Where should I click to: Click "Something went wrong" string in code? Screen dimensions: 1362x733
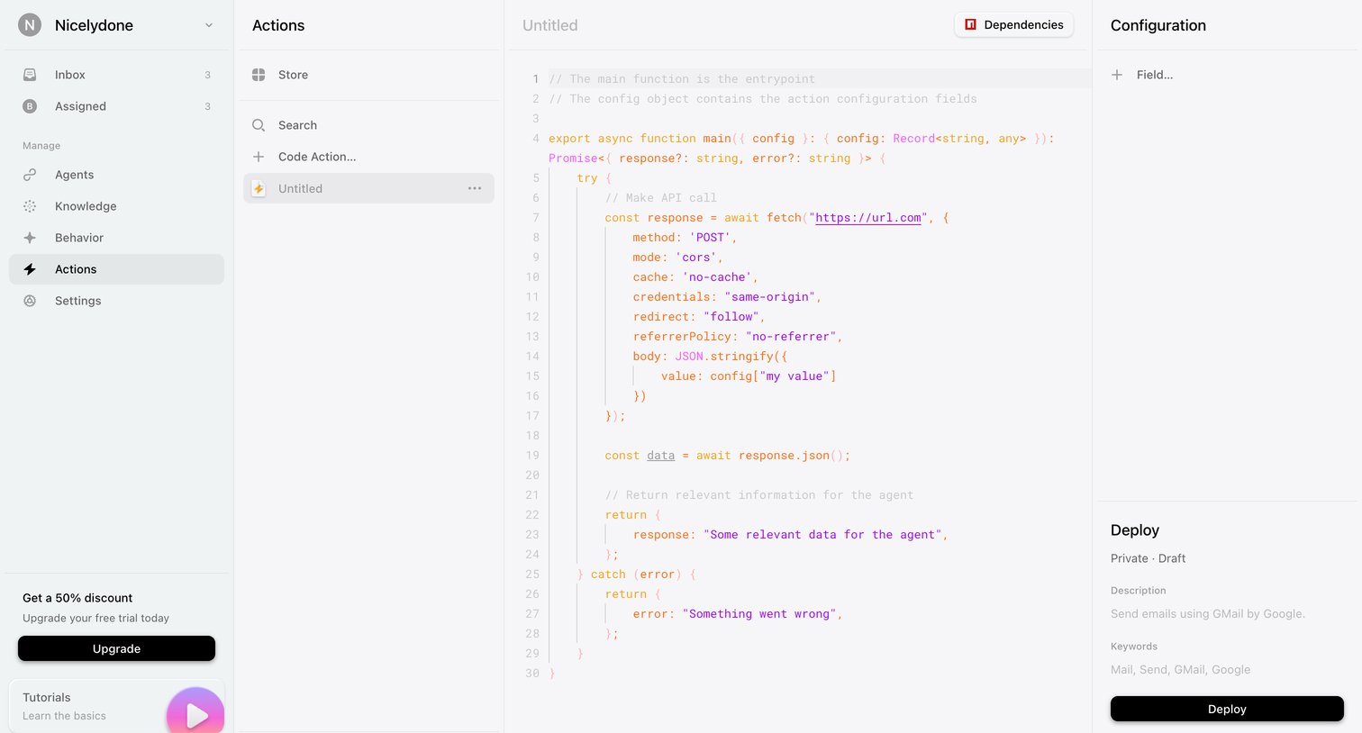click(759, 614)
